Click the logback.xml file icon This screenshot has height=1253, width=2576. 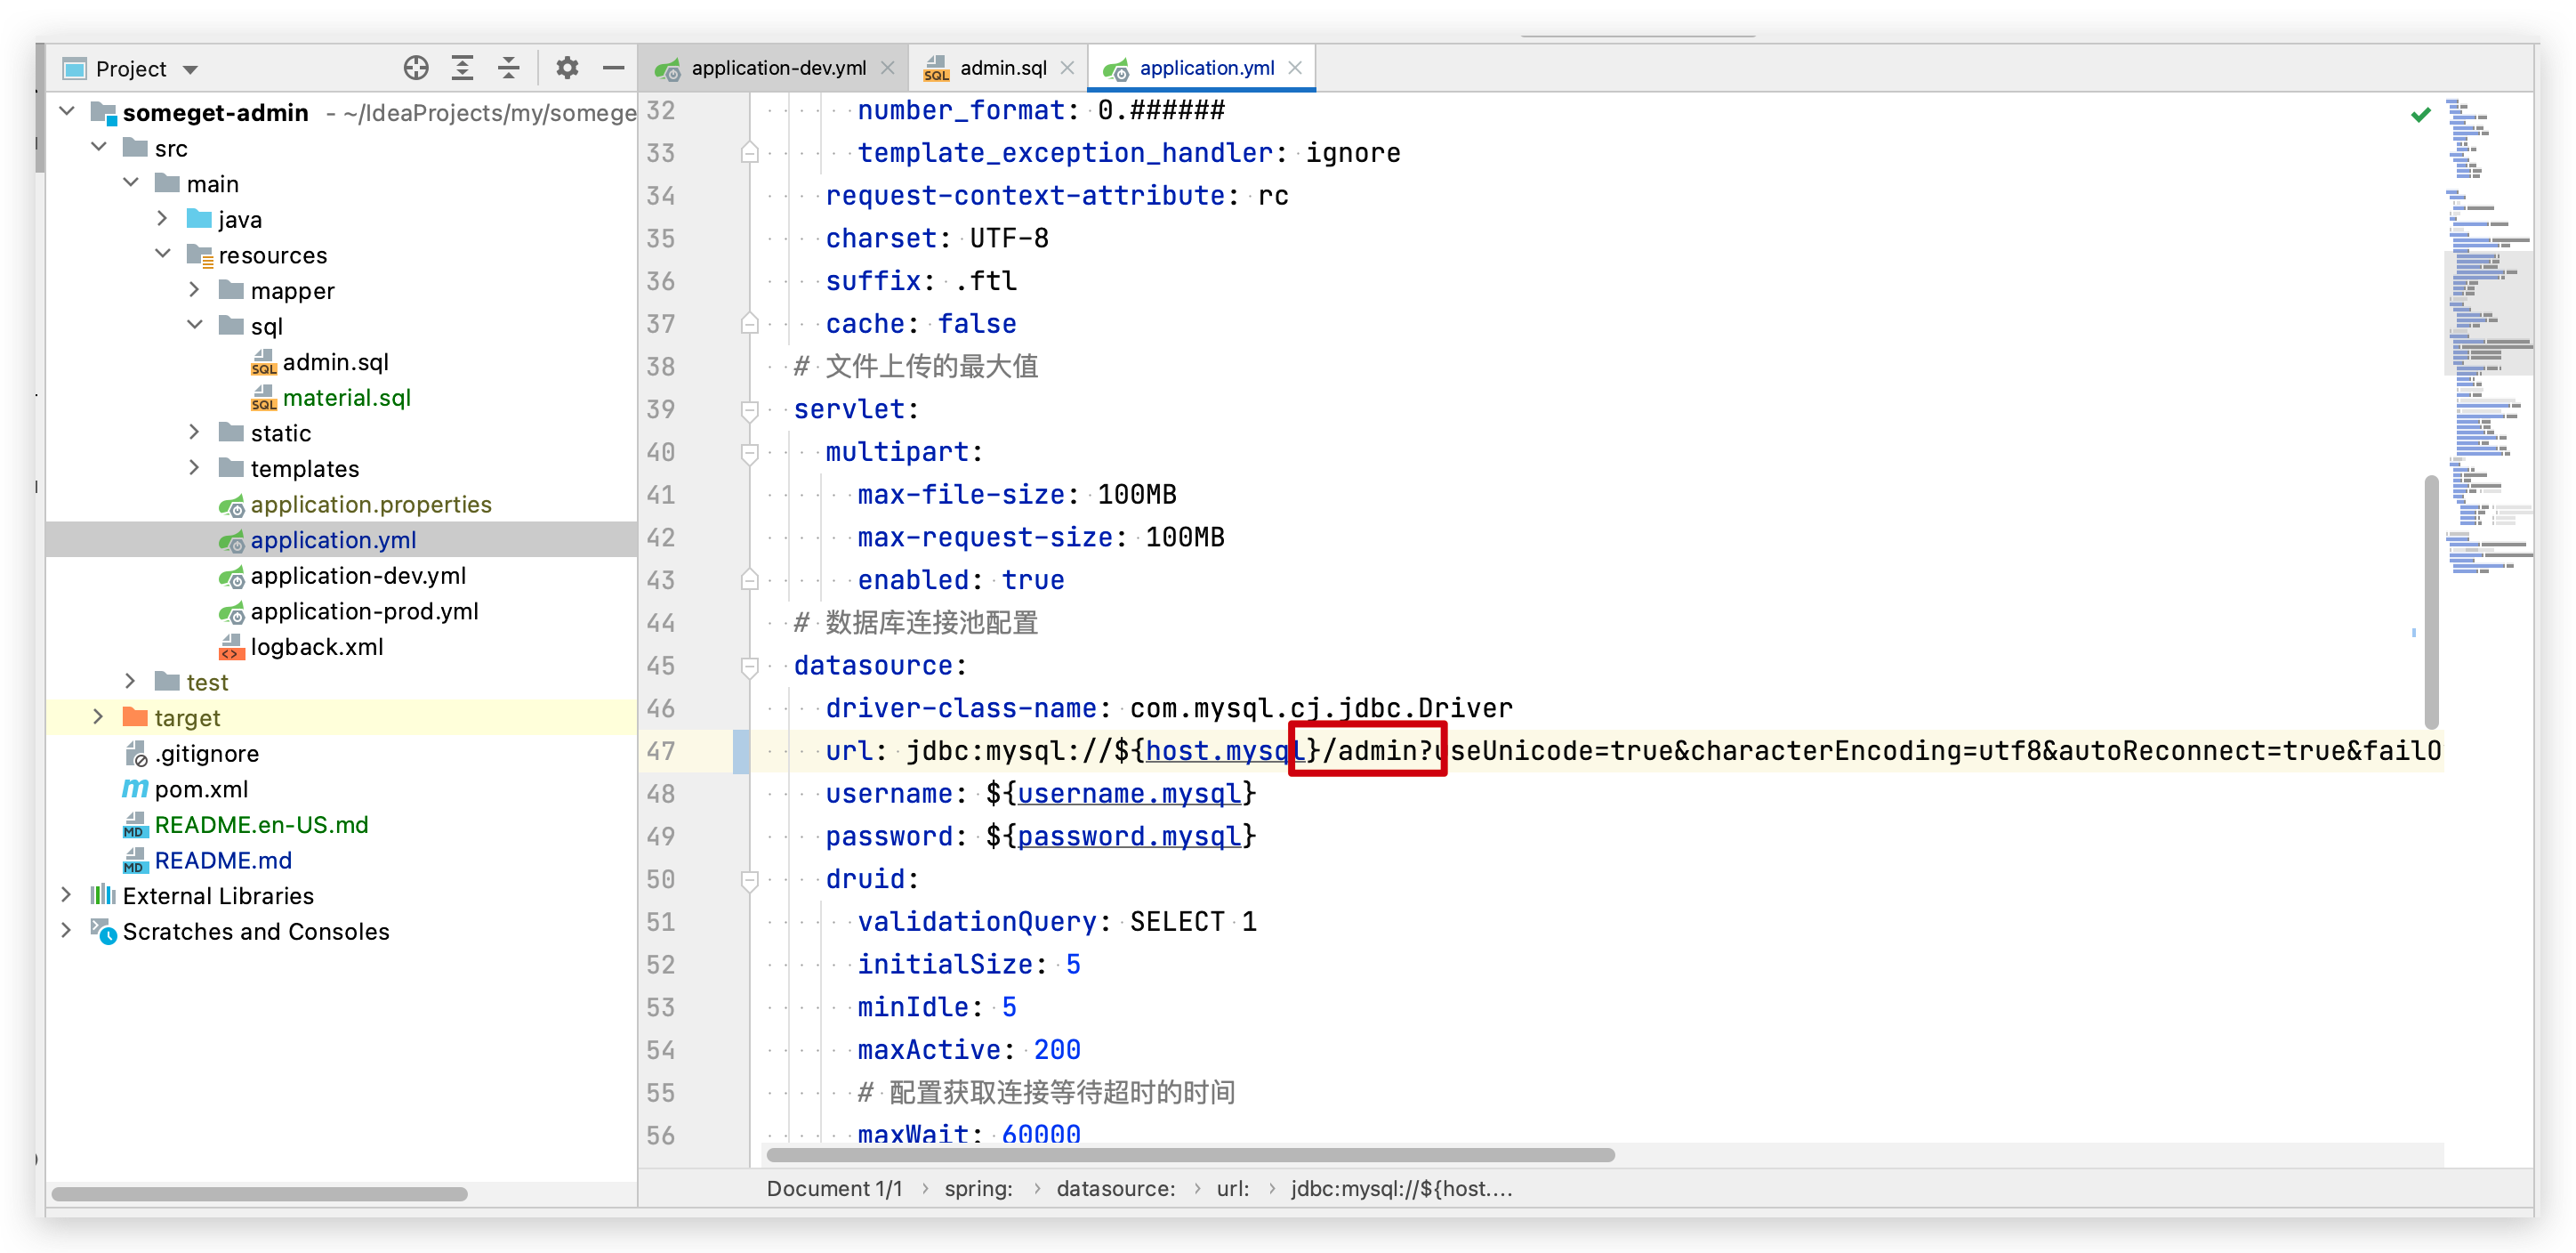pyautogui.click(x=231, y=648)
